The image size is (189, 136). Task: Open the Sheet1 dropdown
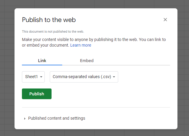click(x=33, y=77)
